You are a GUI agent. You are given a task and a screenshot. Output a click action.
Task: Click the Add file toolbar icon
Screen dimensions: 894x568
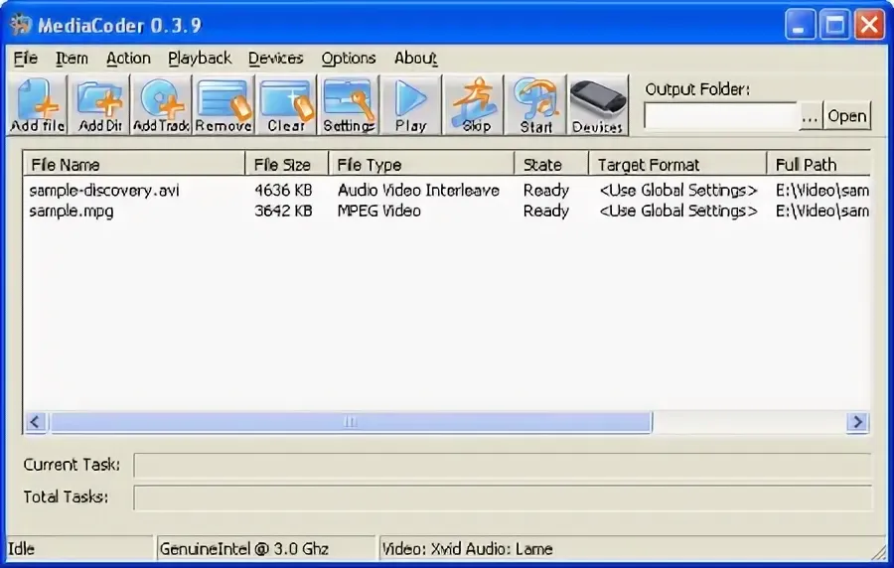[x=38, y=105]
